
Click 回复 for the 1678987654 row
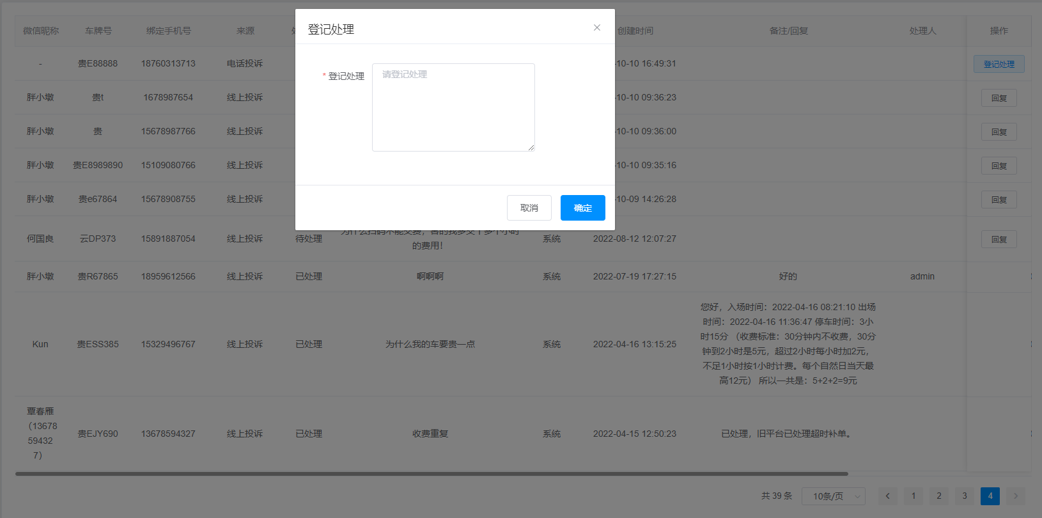[x=999, y=98]
